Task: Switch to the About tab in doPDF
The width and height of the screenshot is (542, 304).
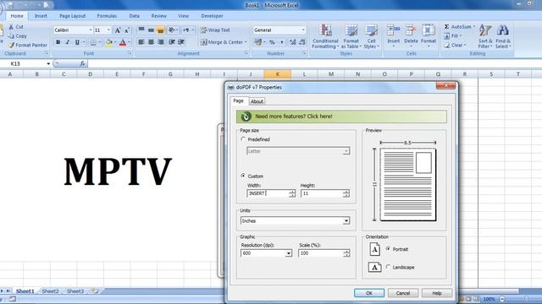Action: pos(257,101)
